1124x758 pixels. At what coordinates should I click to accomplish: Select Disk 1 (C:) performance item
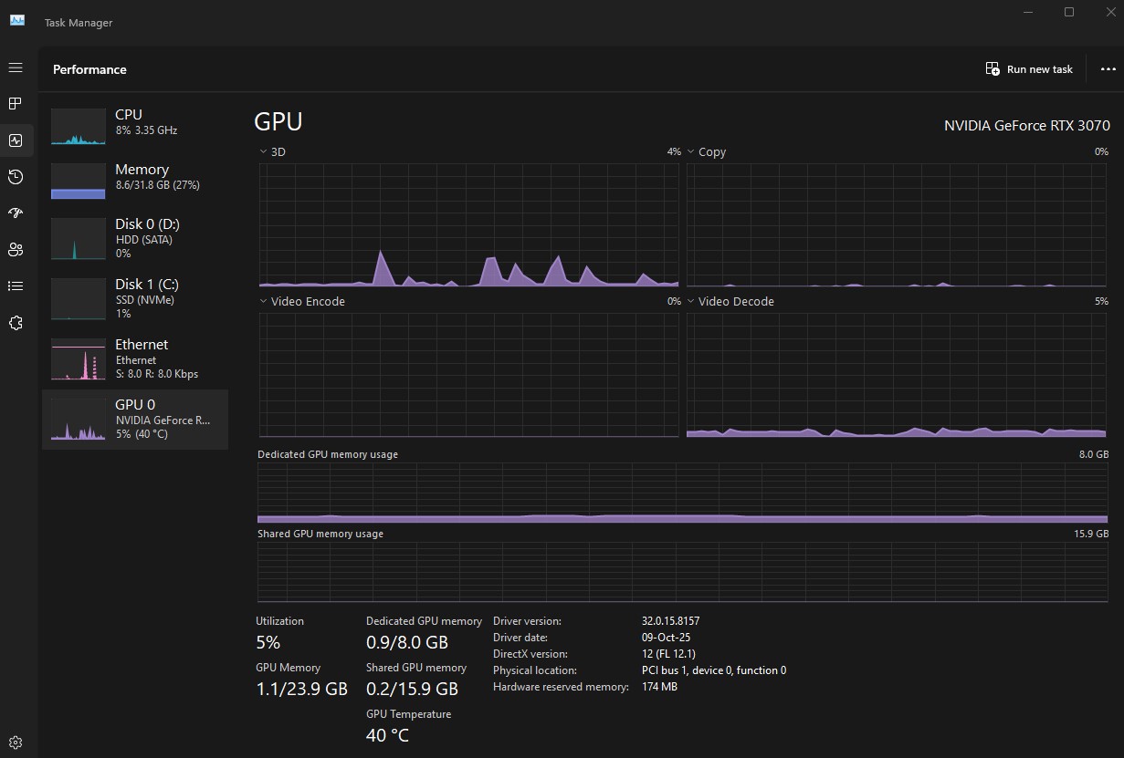click(x=135, y=297)
